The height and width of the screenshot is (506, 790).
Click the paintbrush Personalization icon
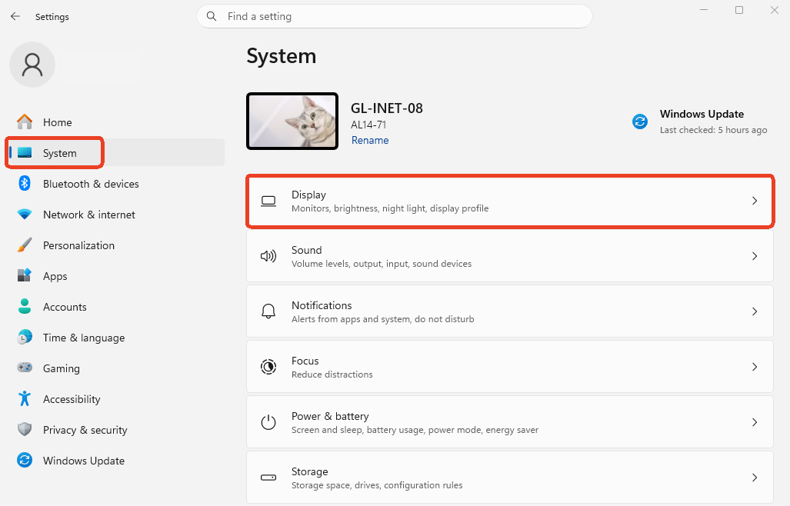(x=24, y=245)
